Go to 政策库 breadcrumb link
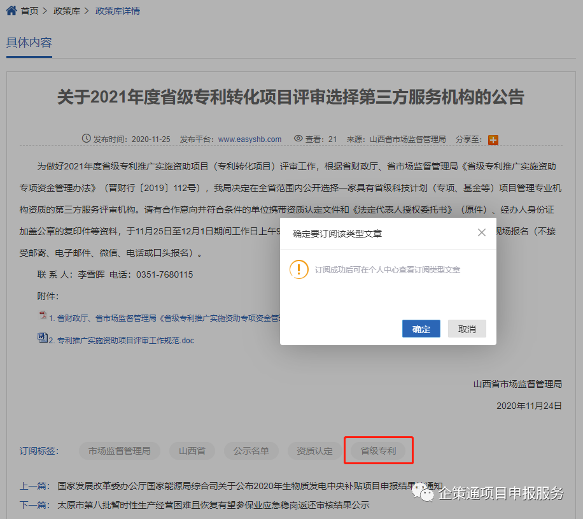The width and height of the screenshot is (583, 519). coord(67,11)
